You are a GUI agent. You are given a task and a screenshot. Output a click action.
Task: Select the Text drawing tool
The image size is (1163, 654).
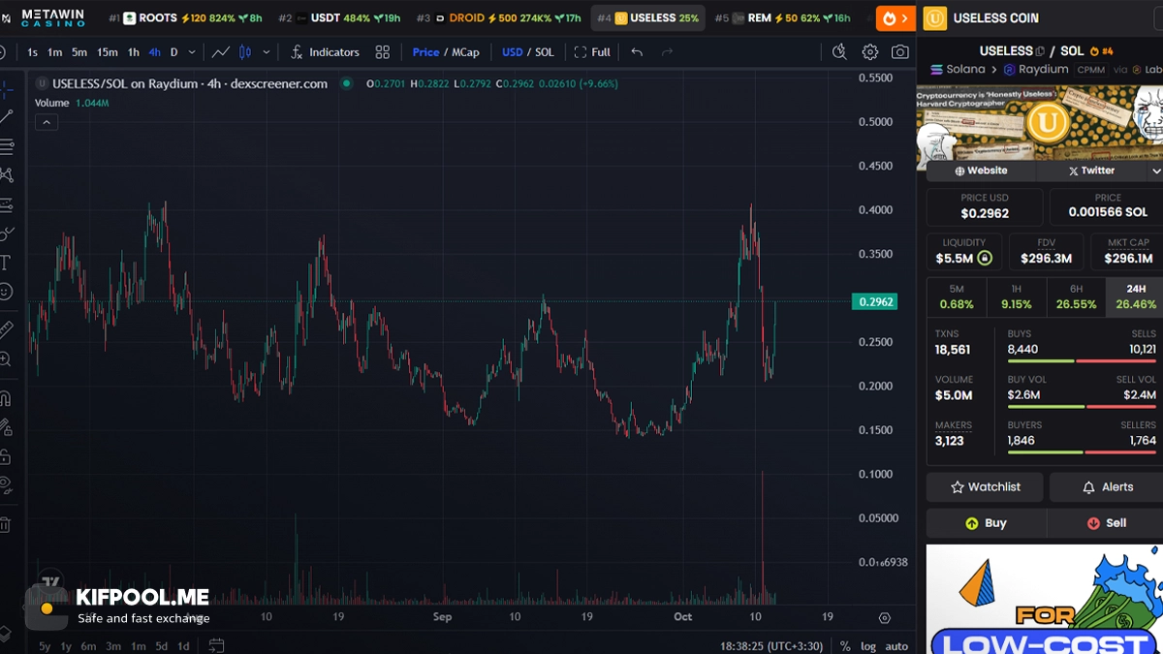6,263
